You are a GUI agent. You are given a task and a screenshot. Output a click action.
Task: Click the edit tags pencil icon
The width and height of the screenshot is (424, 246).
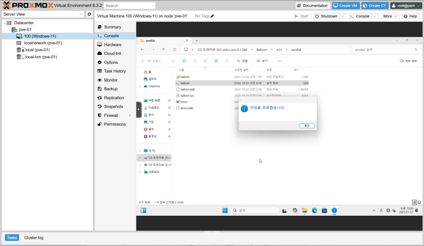coord(212,16)
